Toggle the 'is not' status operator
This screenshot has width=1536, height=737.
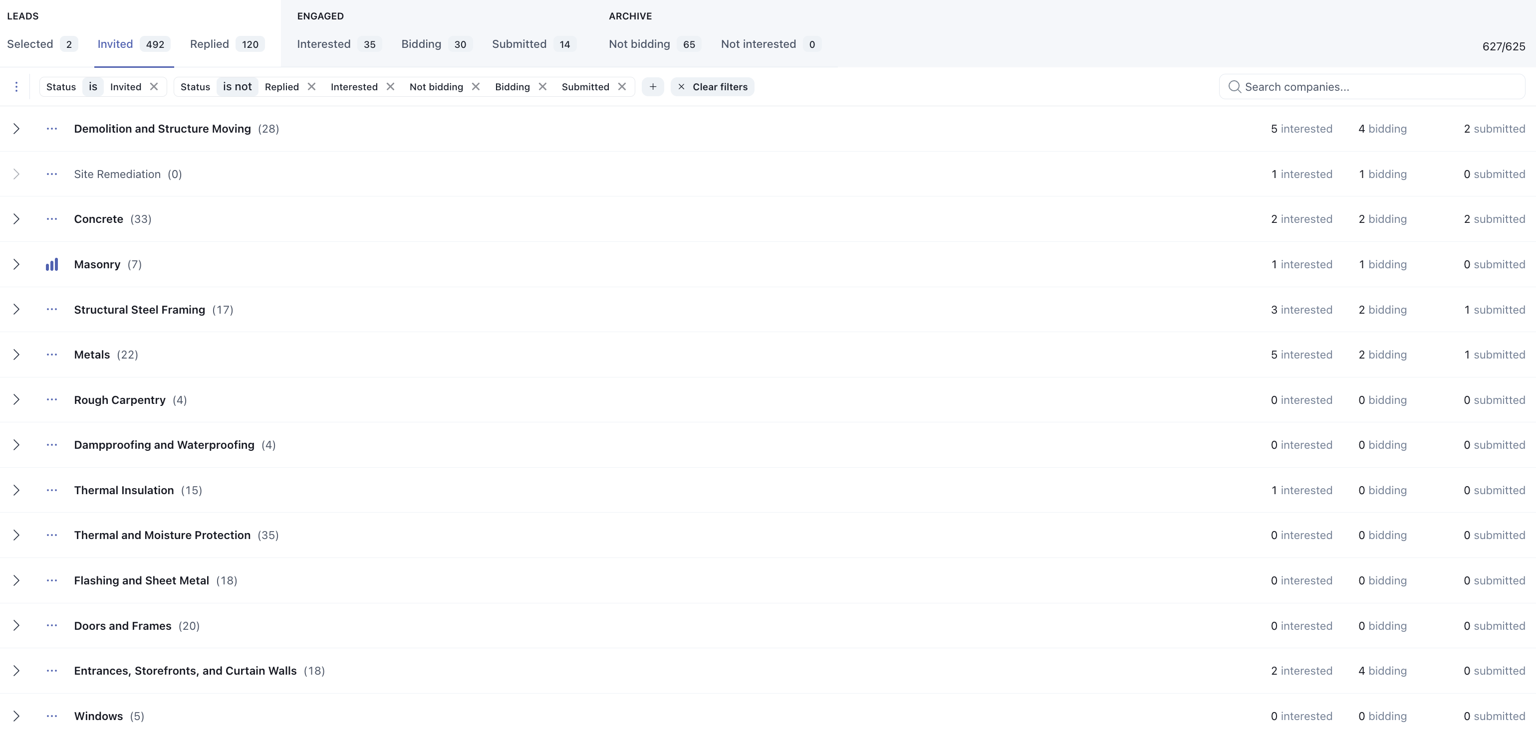[238, 87]
